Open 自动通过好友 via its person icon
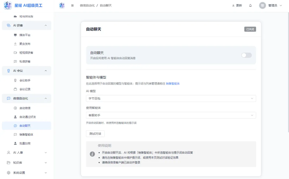The height and width of the screenshot is (179, 289). (x=16, y=117)
